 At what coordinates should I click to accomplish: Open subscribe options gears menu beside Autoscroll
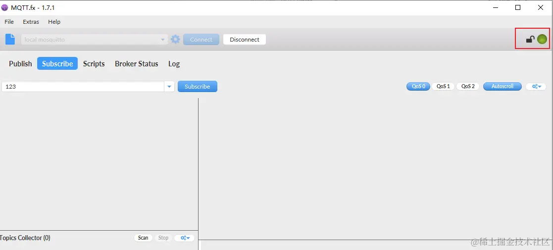(x=536, y=87)
